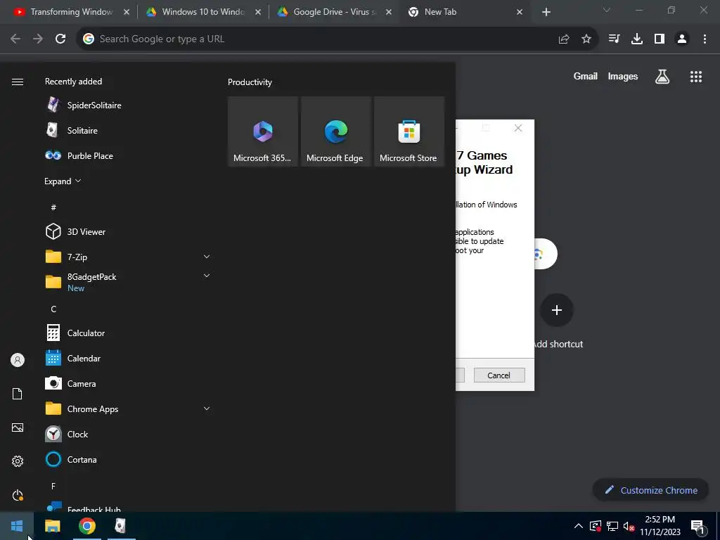Open Google Images link
The image size is (720, 540).
[x=623, y=76]
